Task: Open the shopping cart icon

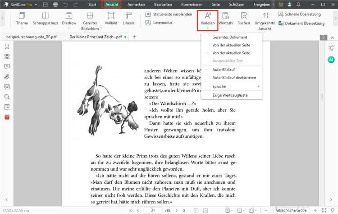Action: coord(281,5)
